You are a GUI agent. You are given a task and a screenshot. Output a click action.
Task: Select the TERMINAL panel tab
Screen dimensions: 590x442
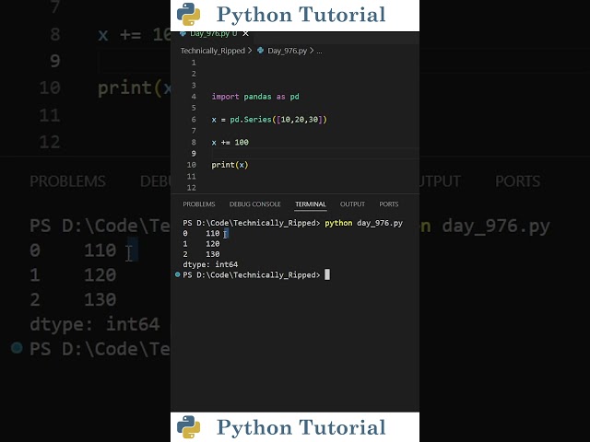pyautogui.click(x=311, y=204)
